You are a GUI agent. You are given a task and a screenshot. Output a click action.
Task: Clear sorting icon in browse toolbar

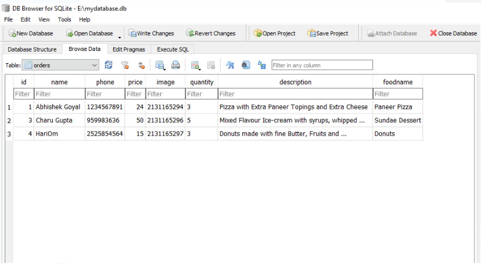click(141, 65)
